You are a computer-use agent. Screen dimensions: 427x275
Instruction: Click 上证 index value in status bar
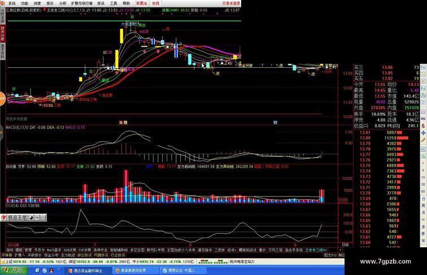20,261
